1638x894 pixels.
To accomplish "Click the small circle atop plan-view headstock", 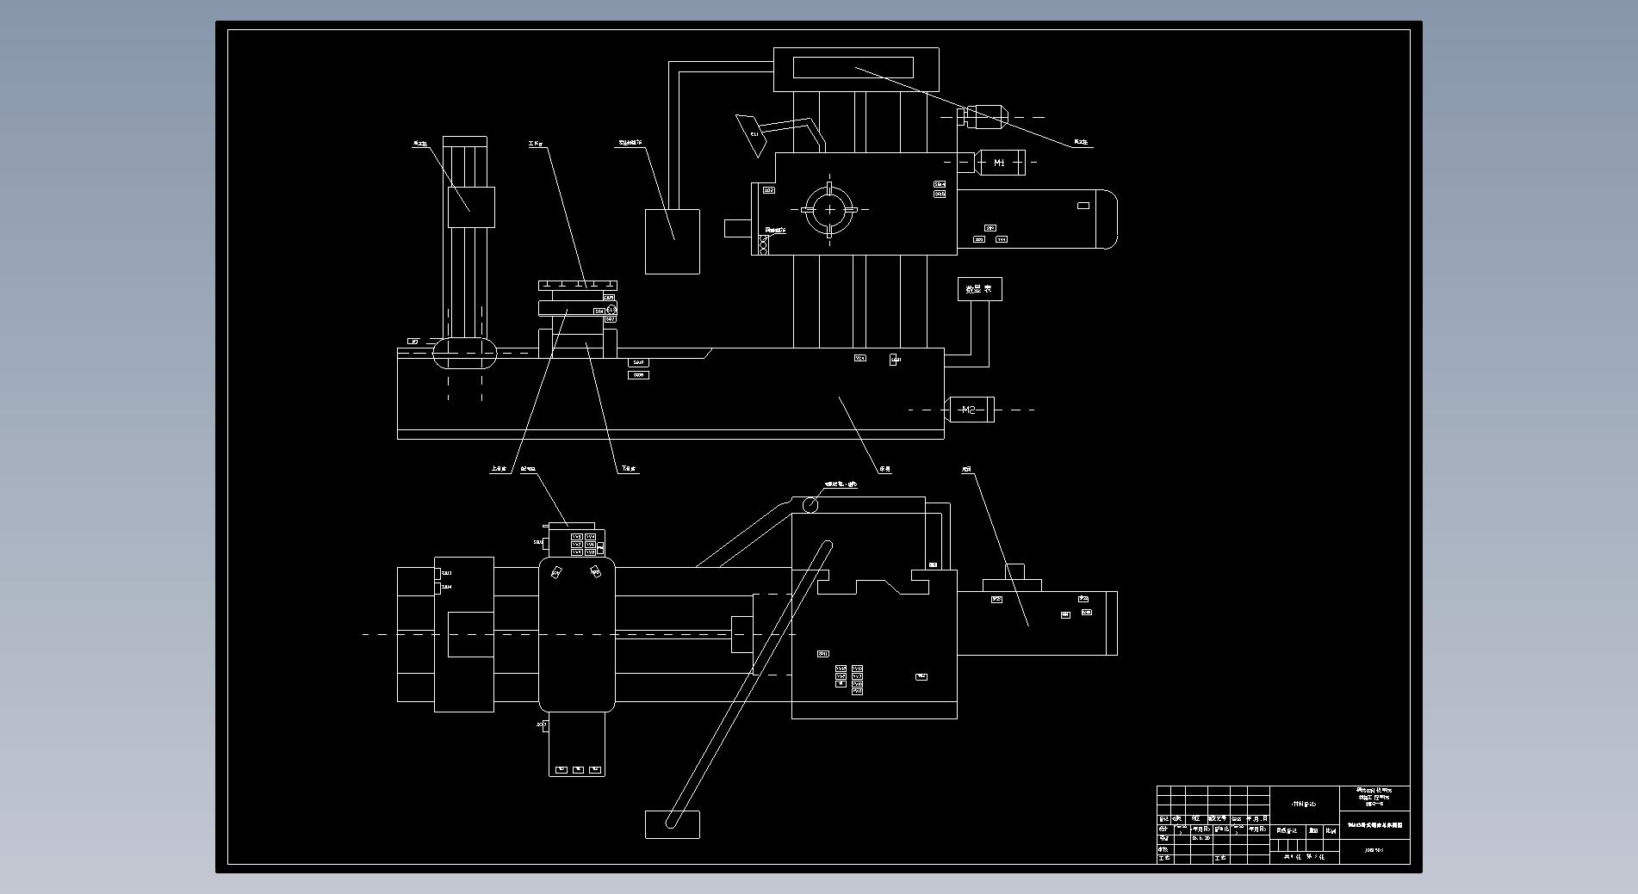I will click(810, 505).
